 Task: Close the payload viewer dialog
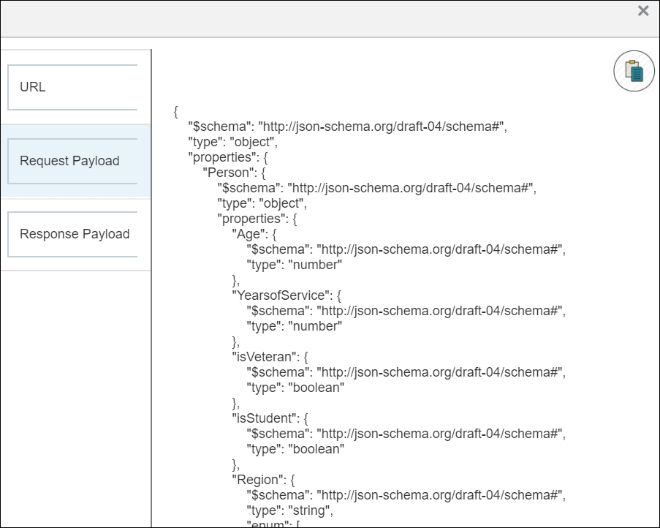642,11
